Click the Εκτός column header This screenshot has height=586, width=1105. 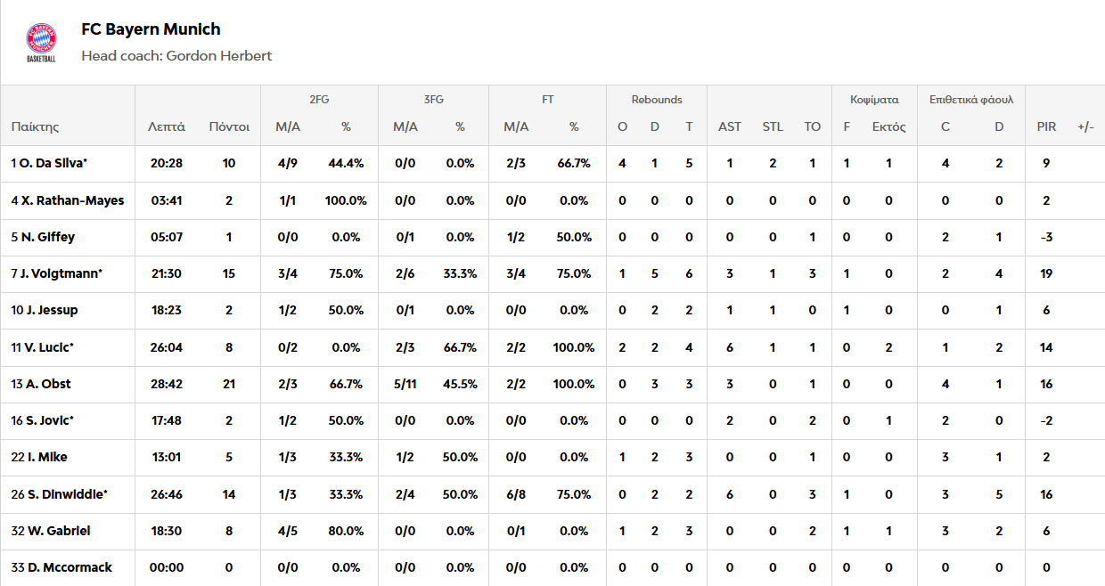[888, 127]
